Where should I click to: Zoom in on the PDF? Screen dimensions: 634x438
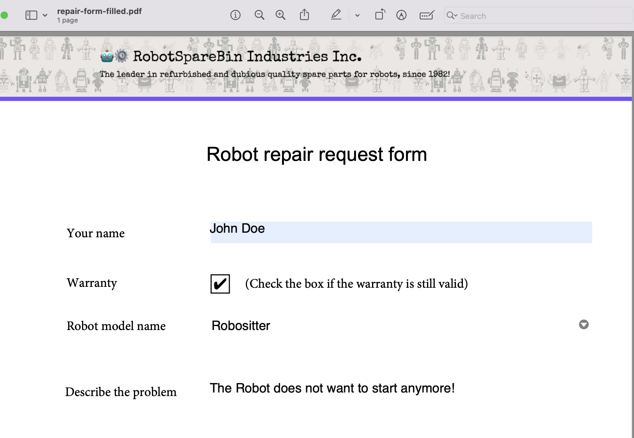[280, 15]
